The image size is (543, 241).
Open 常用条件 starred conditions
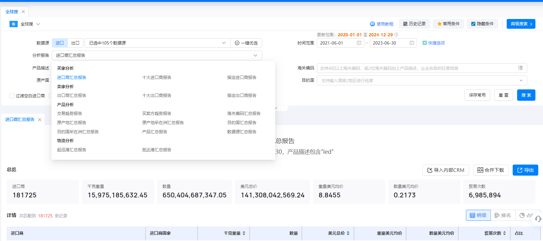click(448, 24)
